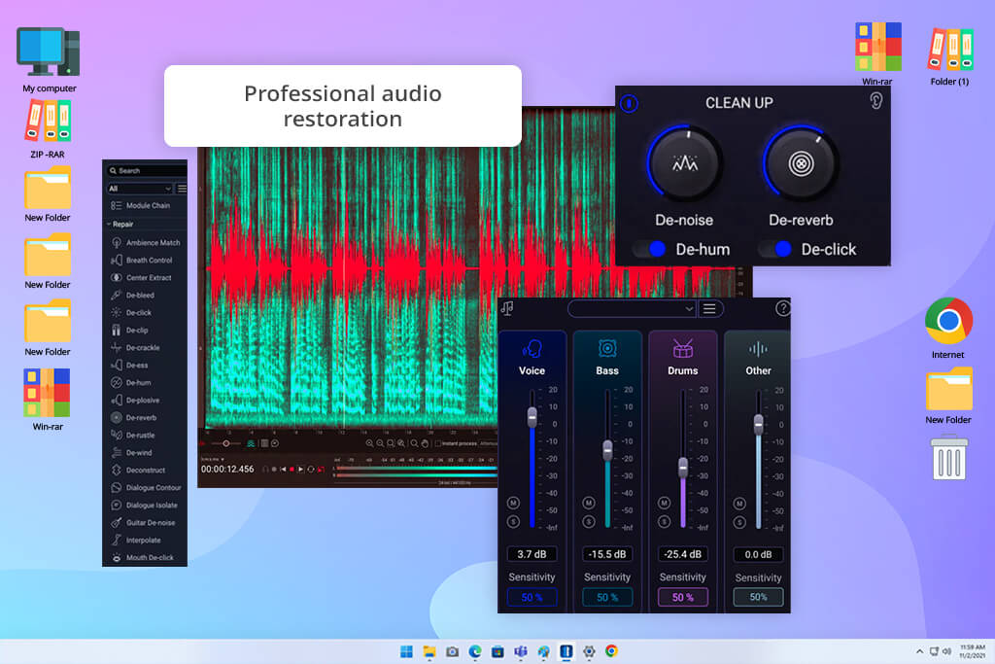
Task: Click the Drums gain -25.4 dB field
Action: (x=683, y=554)
